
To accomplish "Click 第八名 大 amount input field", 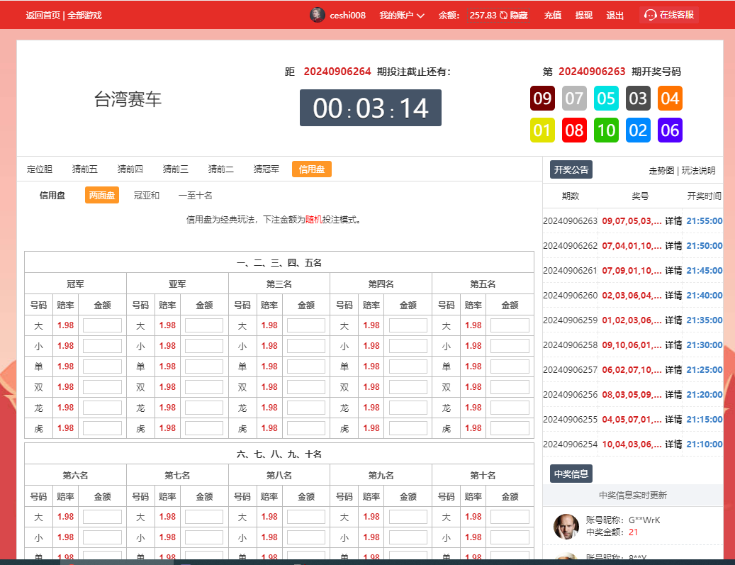I will 306,517.
